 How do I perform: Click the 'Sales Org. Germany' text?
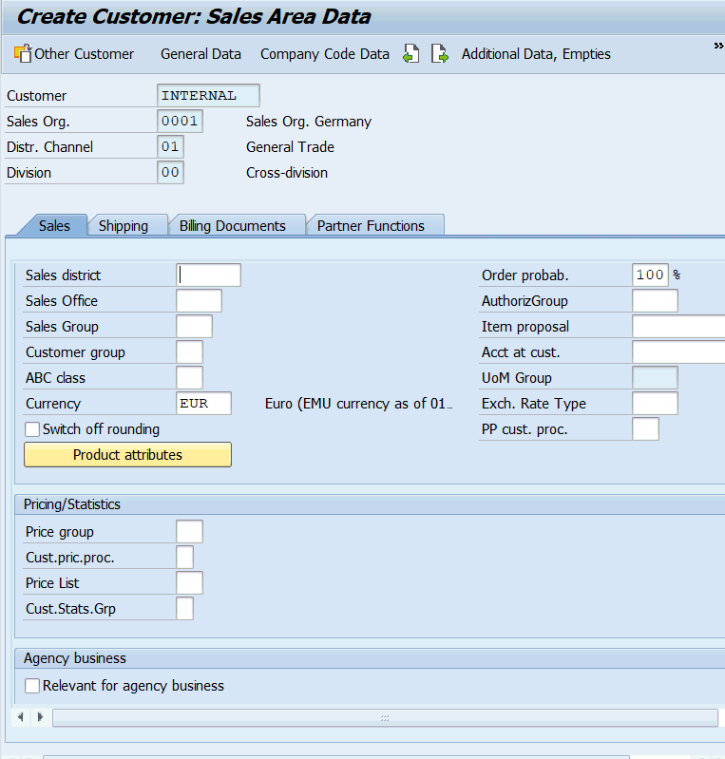click(x=309, y=122)
